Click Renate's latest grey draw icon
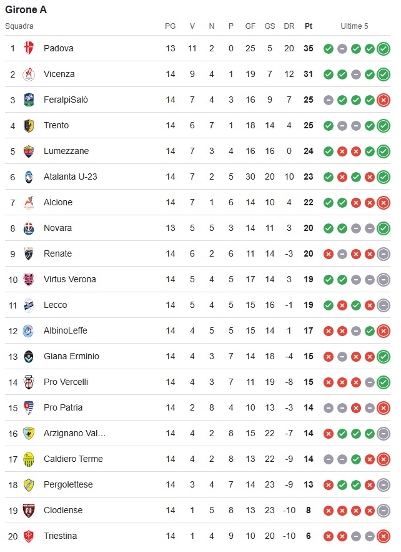The image size is (401, 552). click(x=384, y=254)
